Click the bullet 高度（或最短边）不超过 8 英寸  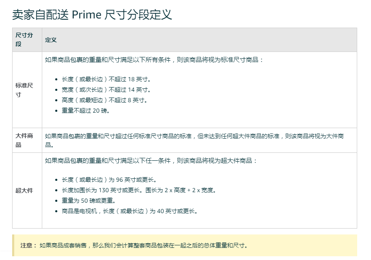(x=105, y=100)
